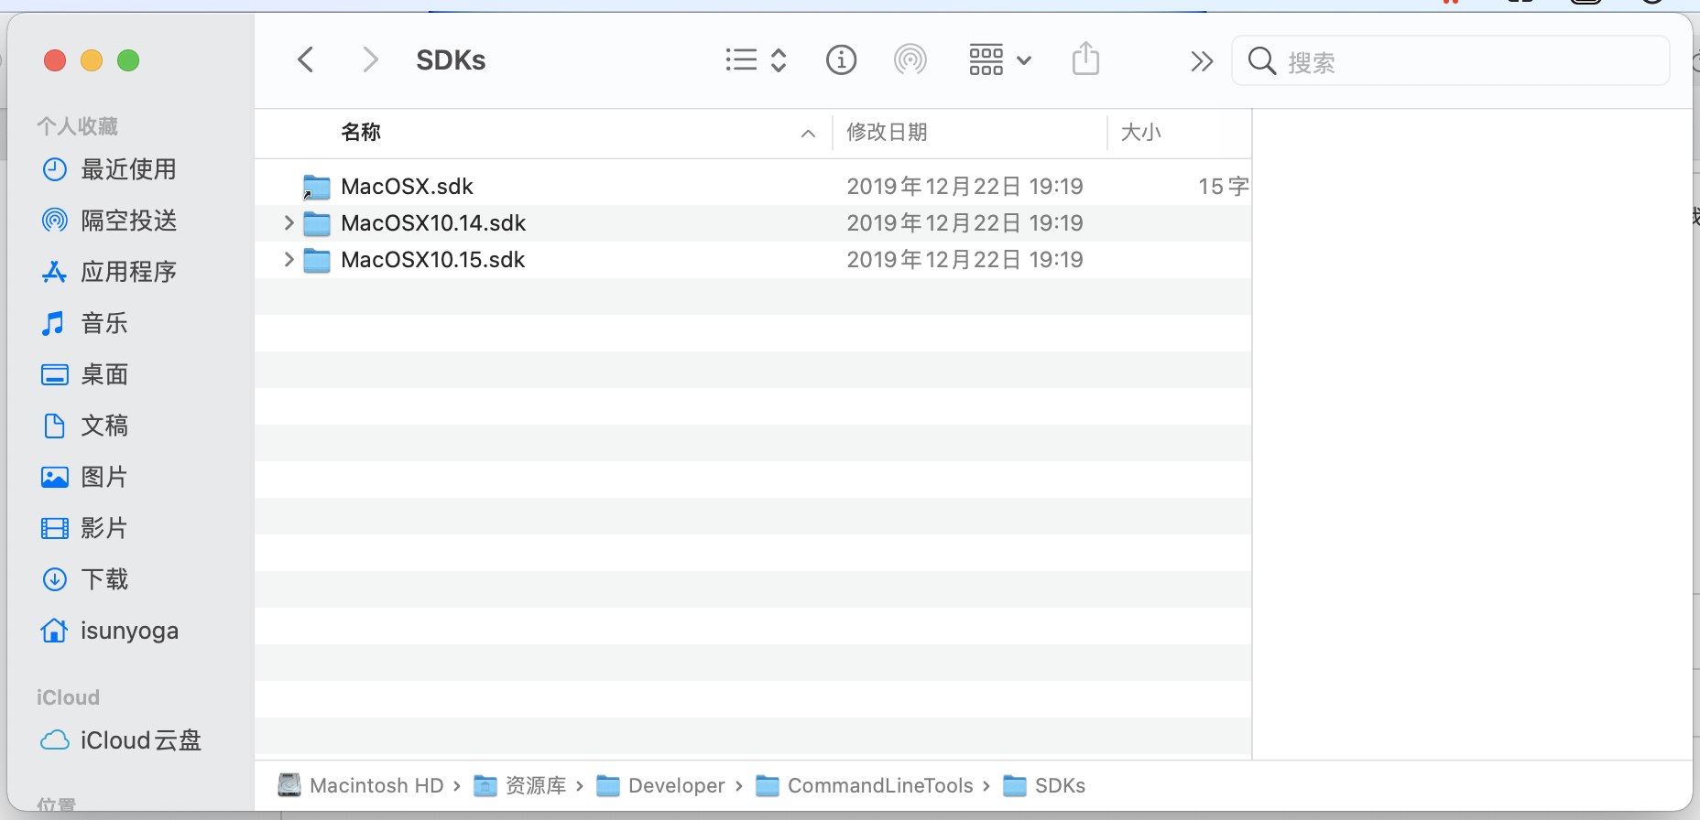Click the Share toolbar button

[1085, 59]
